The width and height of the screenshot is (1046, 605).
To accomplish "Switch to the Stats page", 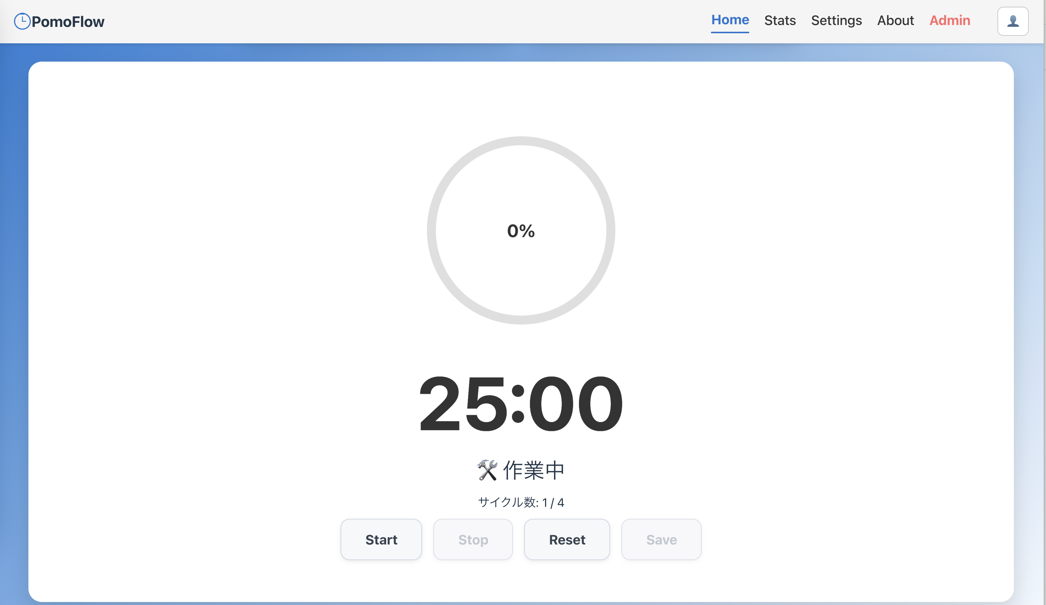I will point(780,20).
